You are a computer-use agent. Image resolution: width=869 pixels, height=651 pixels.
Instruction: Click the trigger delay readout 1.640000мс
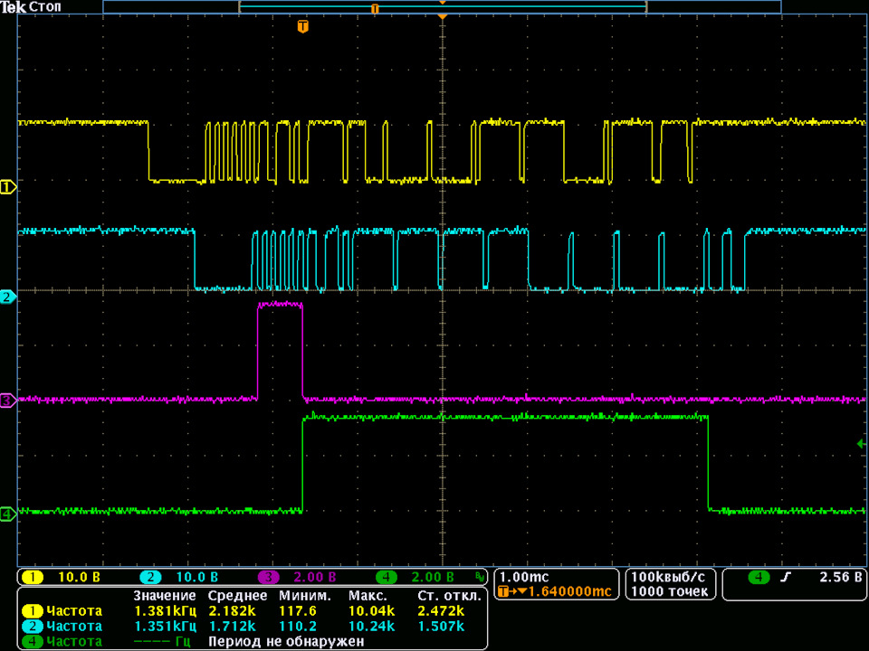[x=569, y=591]
